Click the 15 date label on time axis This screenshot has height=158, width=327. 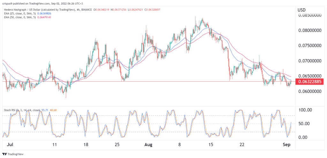tap(211, 144)
